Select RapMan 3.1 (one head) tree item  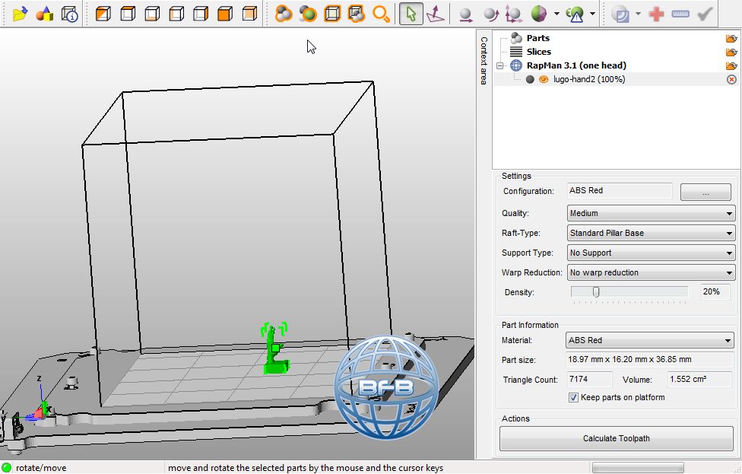click(x=576, y=65)
